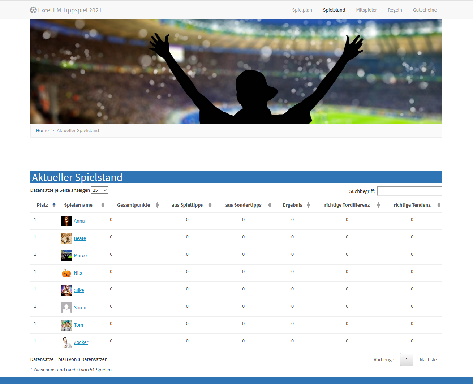Focus the Suchbegriff search field

click(x=409, y=191)
